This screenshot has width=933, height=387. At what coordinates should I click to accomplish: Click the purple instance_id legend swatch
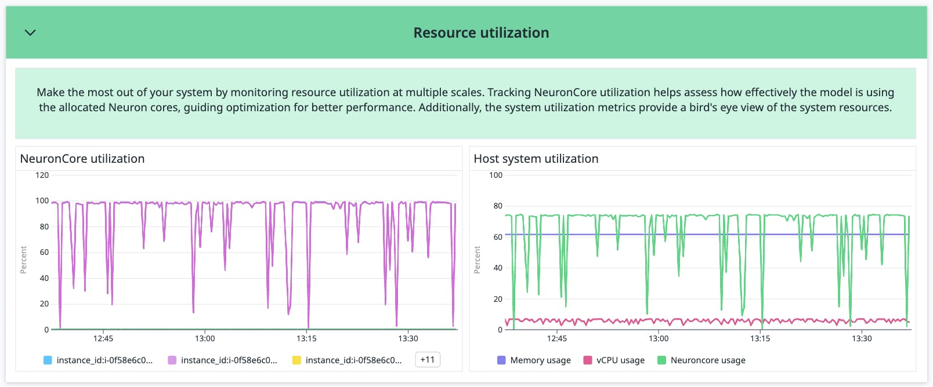pos(172,360)
